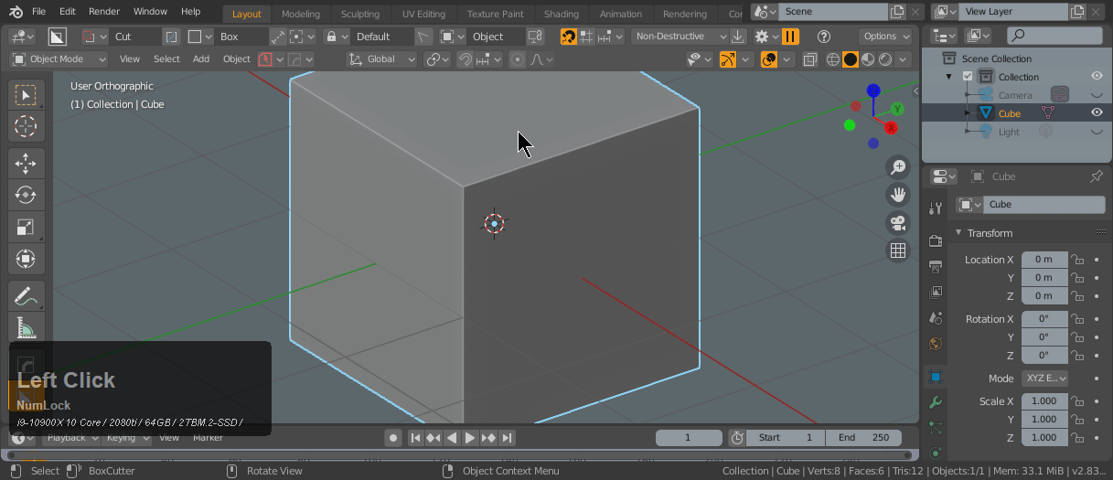Activate the Annotate pencil tool

tap(26, 296)
